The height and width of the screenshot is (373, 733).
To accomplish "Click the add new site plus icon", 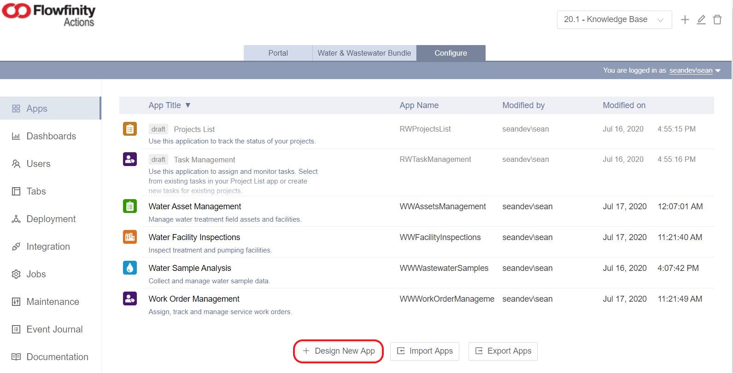I will tap(685, 20).
